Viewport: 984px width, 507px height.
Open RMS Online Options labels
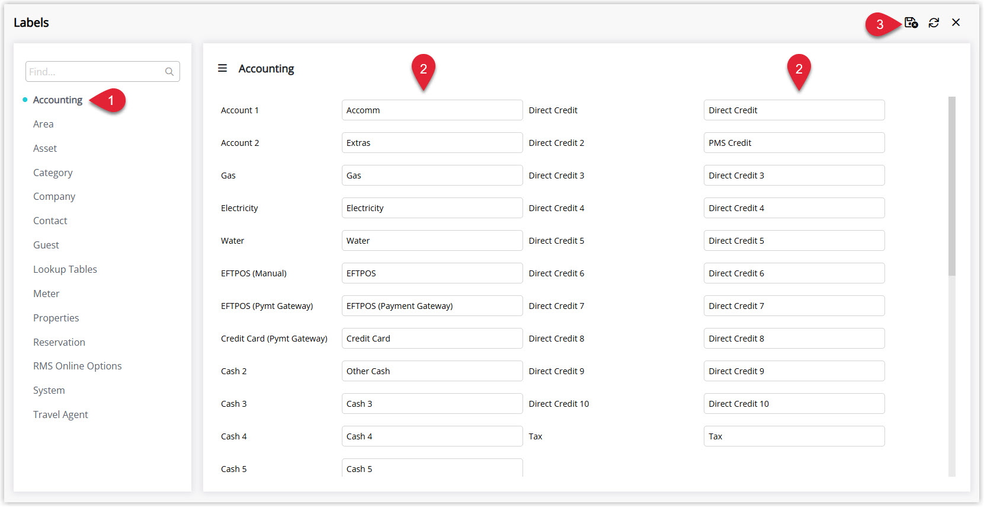[78, 366]
